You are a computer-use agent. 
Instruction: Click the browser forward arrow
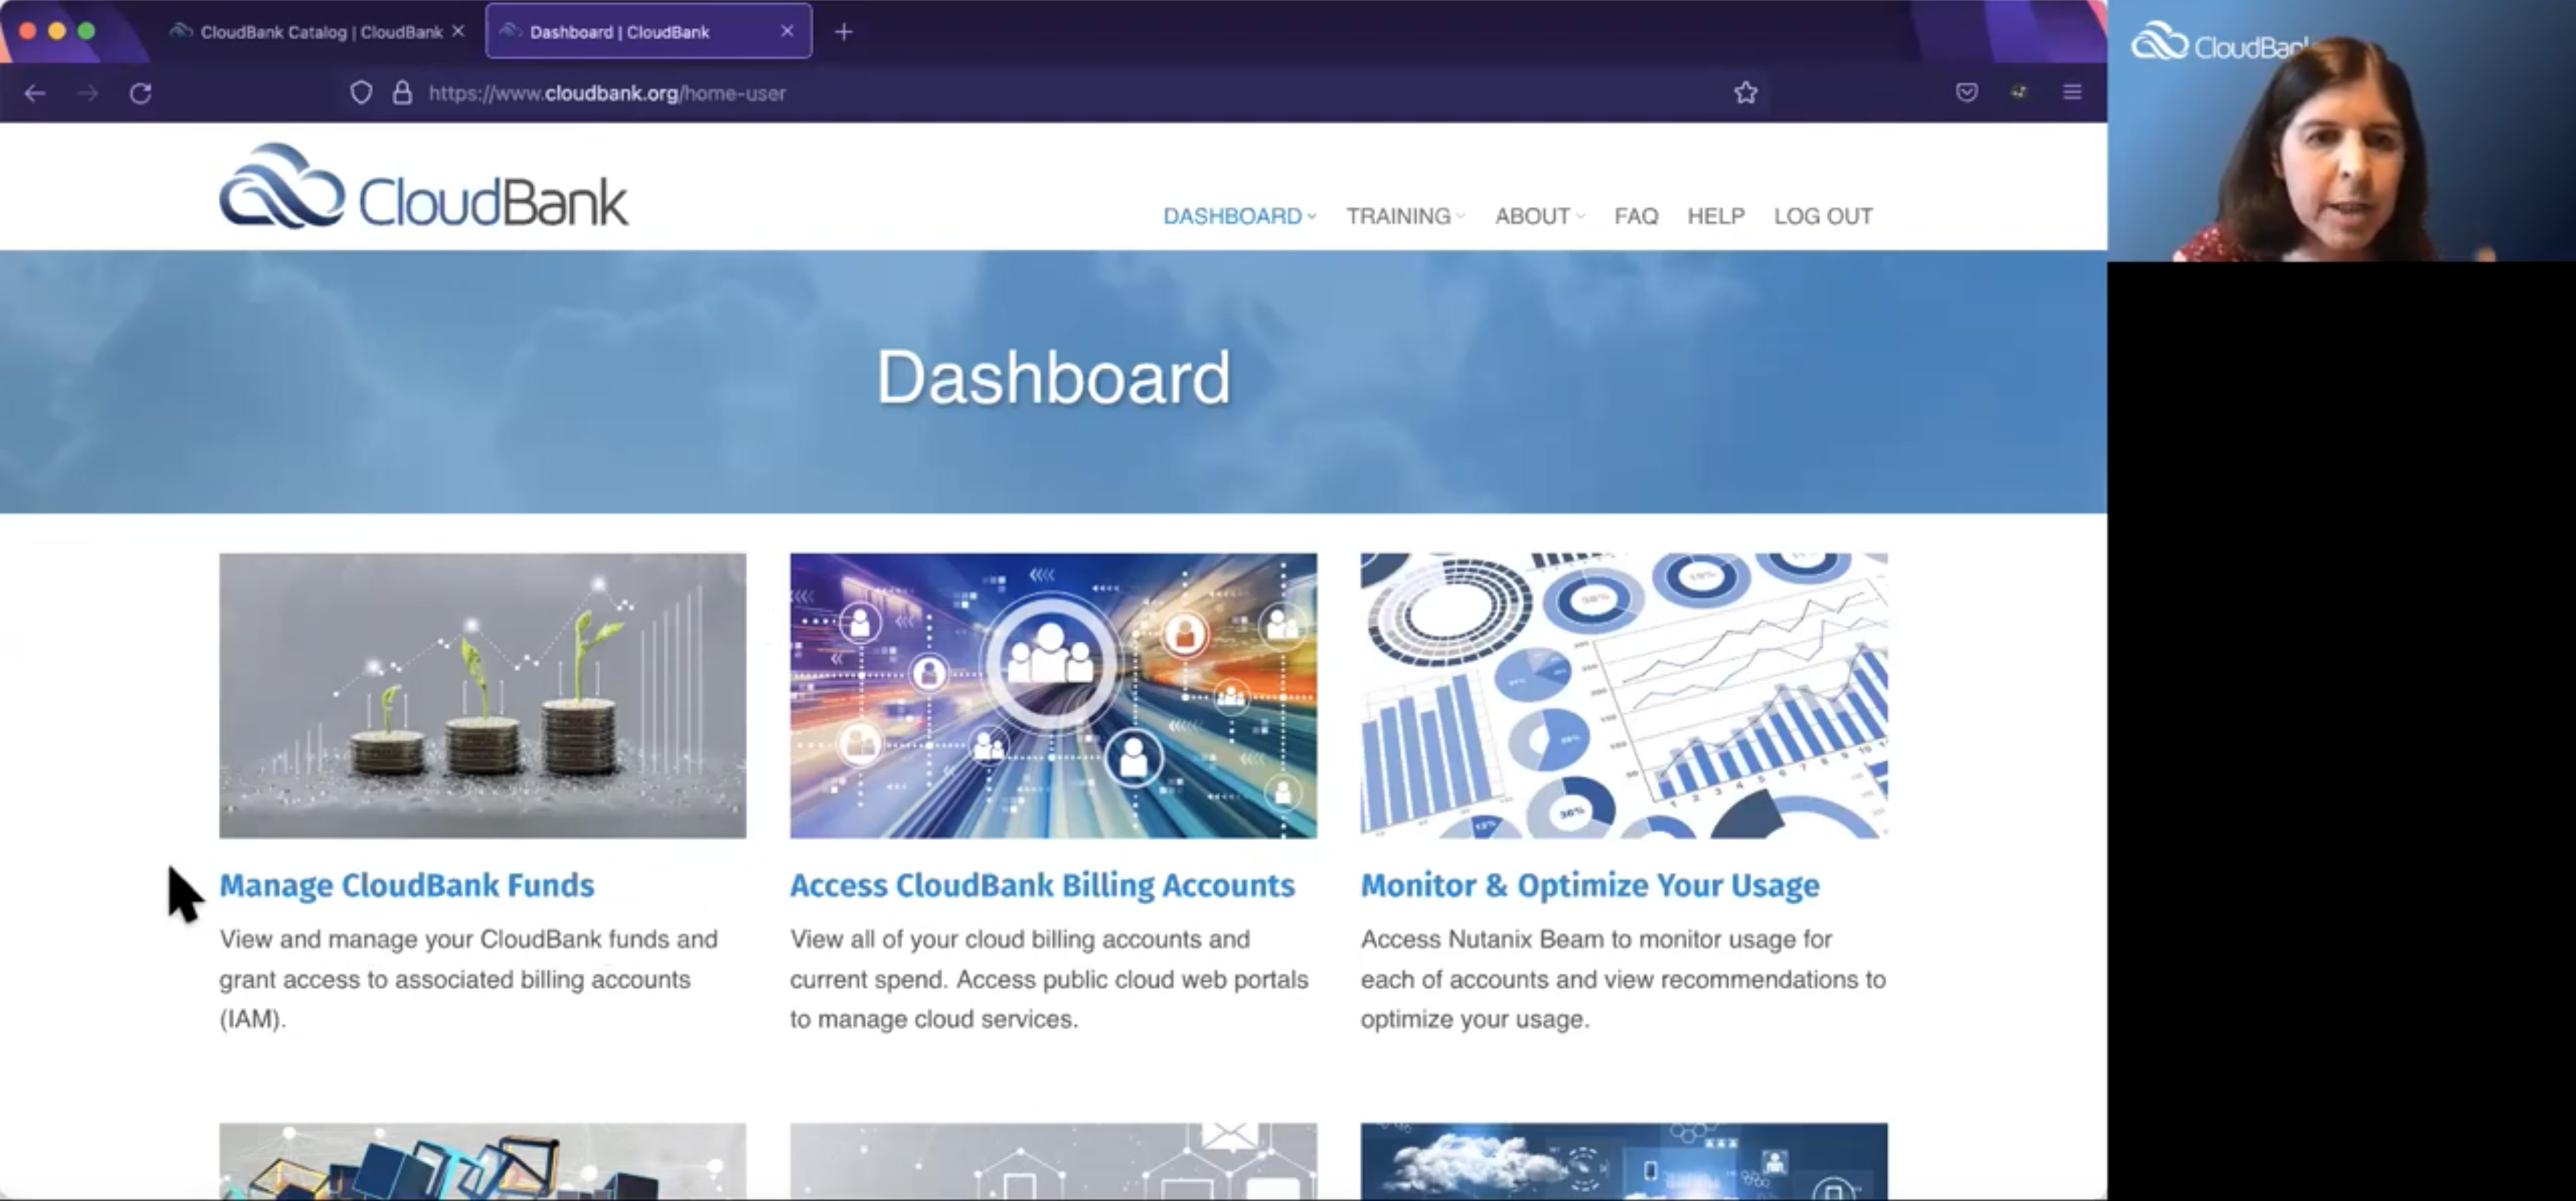[88, 93]
